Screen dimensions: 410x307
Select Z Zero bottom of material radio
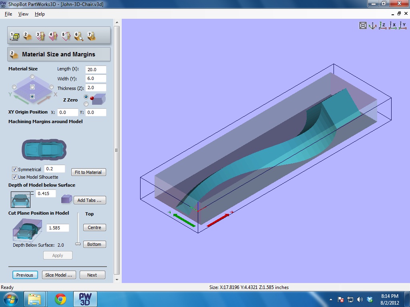(86, 104)
